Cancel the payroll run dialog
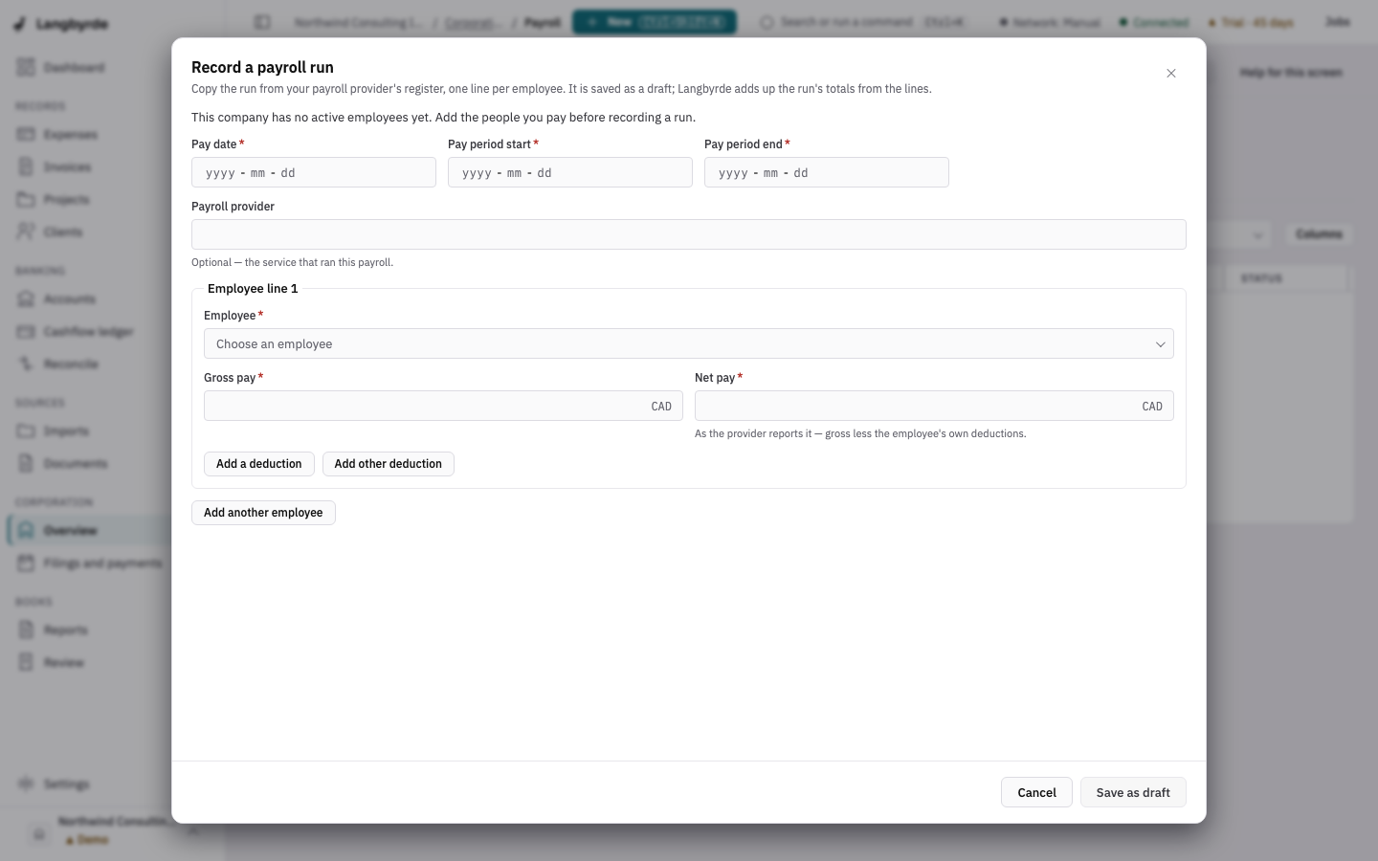Screen dimensions: 1378x861 [x=1036, y=792]
